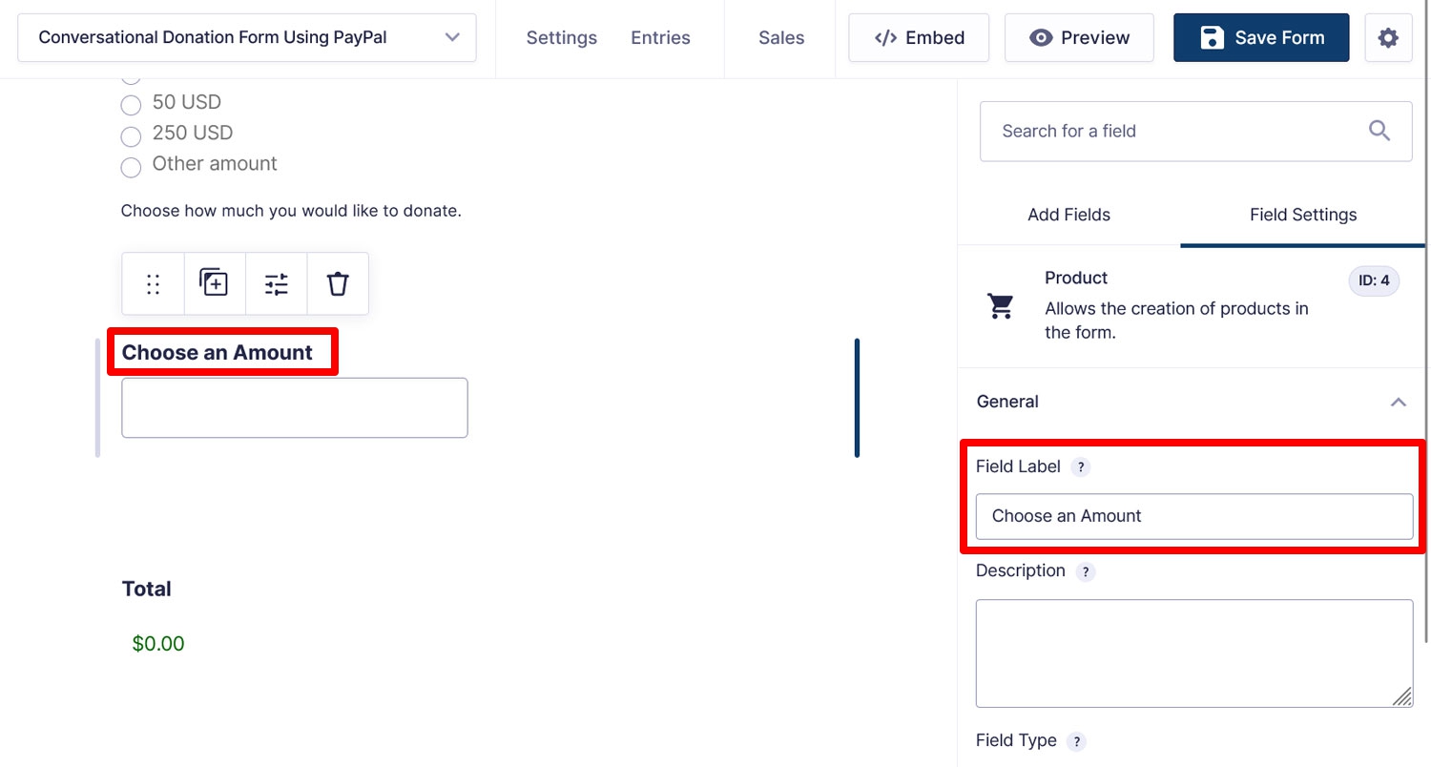Open the Entries menu item

(x=660, y=38)
